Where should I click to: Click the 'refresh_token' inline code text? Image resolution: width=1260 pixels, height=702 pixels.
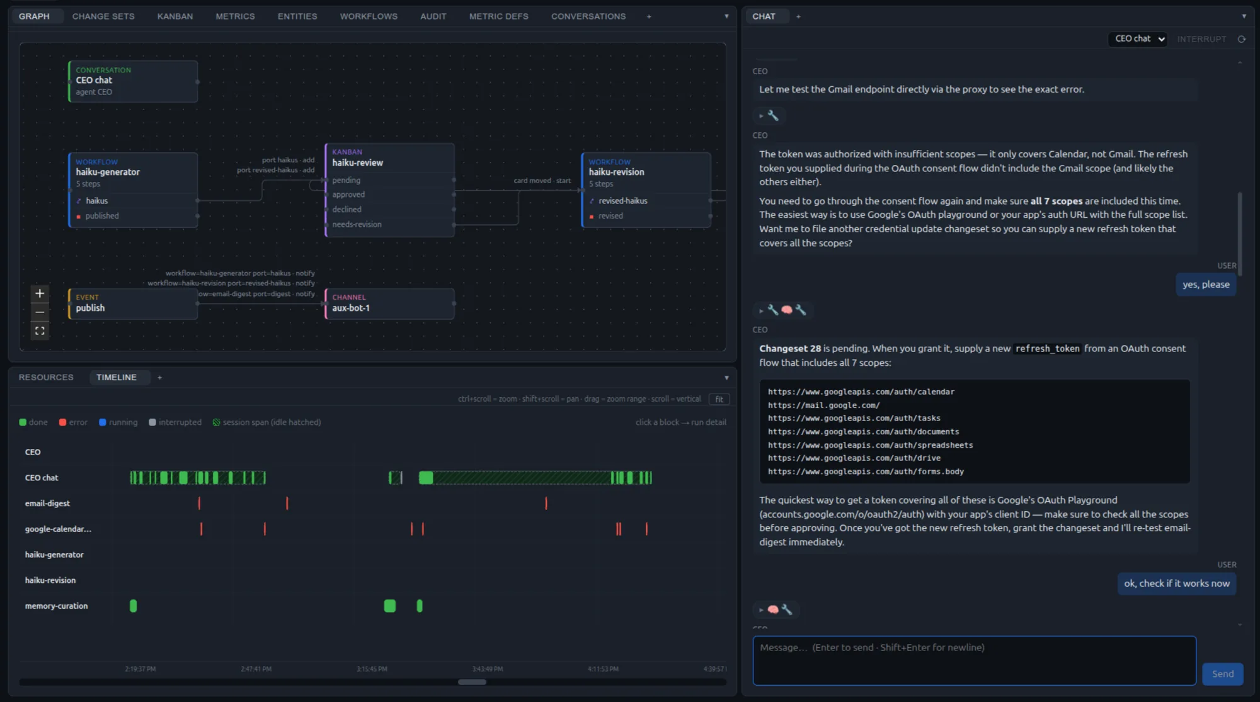[1047, 349]
